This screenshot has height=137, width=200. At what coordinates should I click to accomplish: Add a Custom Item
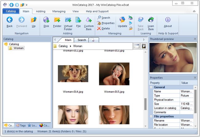point(89,20)
